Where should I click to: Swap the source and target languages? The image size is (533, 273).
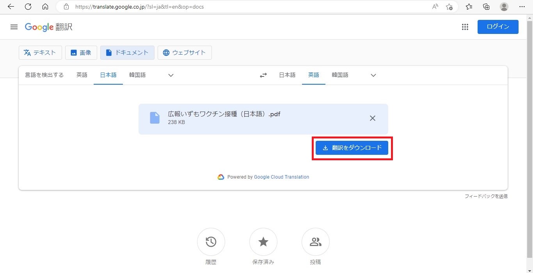[x=263, y=75]
